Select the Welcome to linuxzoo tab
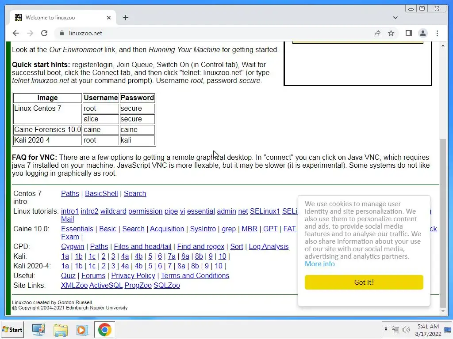The image size is (453, 339). point(63,18)
